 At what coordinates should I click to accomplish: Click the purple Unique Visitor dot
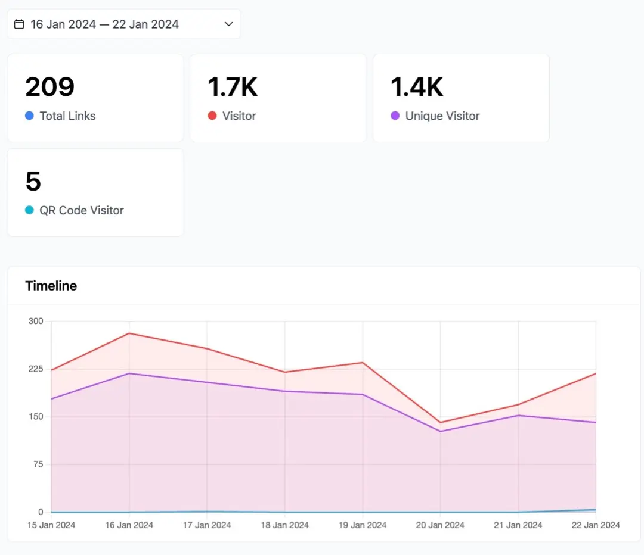395,116
